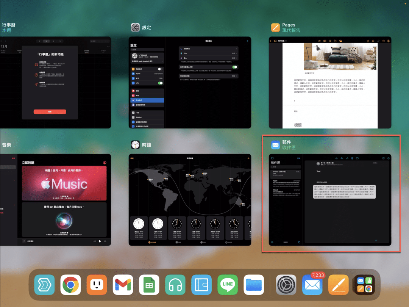409x307 pixels.
Task: Click 標題 heading in Pages document
Action: 298,125
